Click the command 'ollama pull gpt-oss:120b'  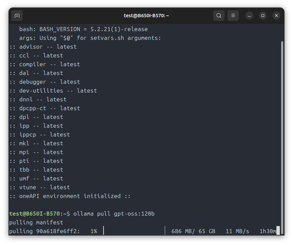point(114,214)
